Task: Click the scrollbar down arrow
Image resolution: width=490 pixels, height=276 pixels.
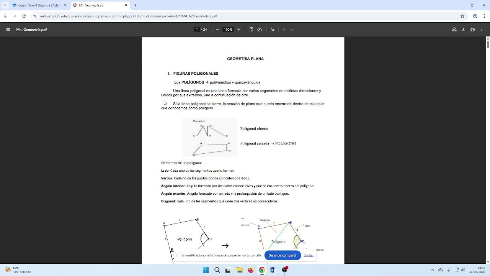Action: tap(488, 262)
